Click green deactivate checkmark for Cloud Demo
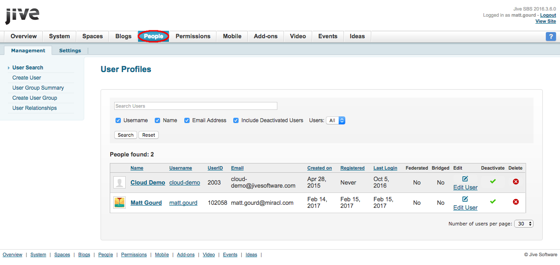Screen dimensions: 560x265 [493, 182]
